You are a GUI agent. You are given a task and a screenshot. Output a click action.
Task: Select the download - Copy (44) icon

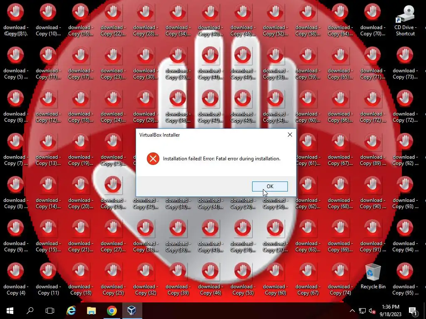coord(210,204)
